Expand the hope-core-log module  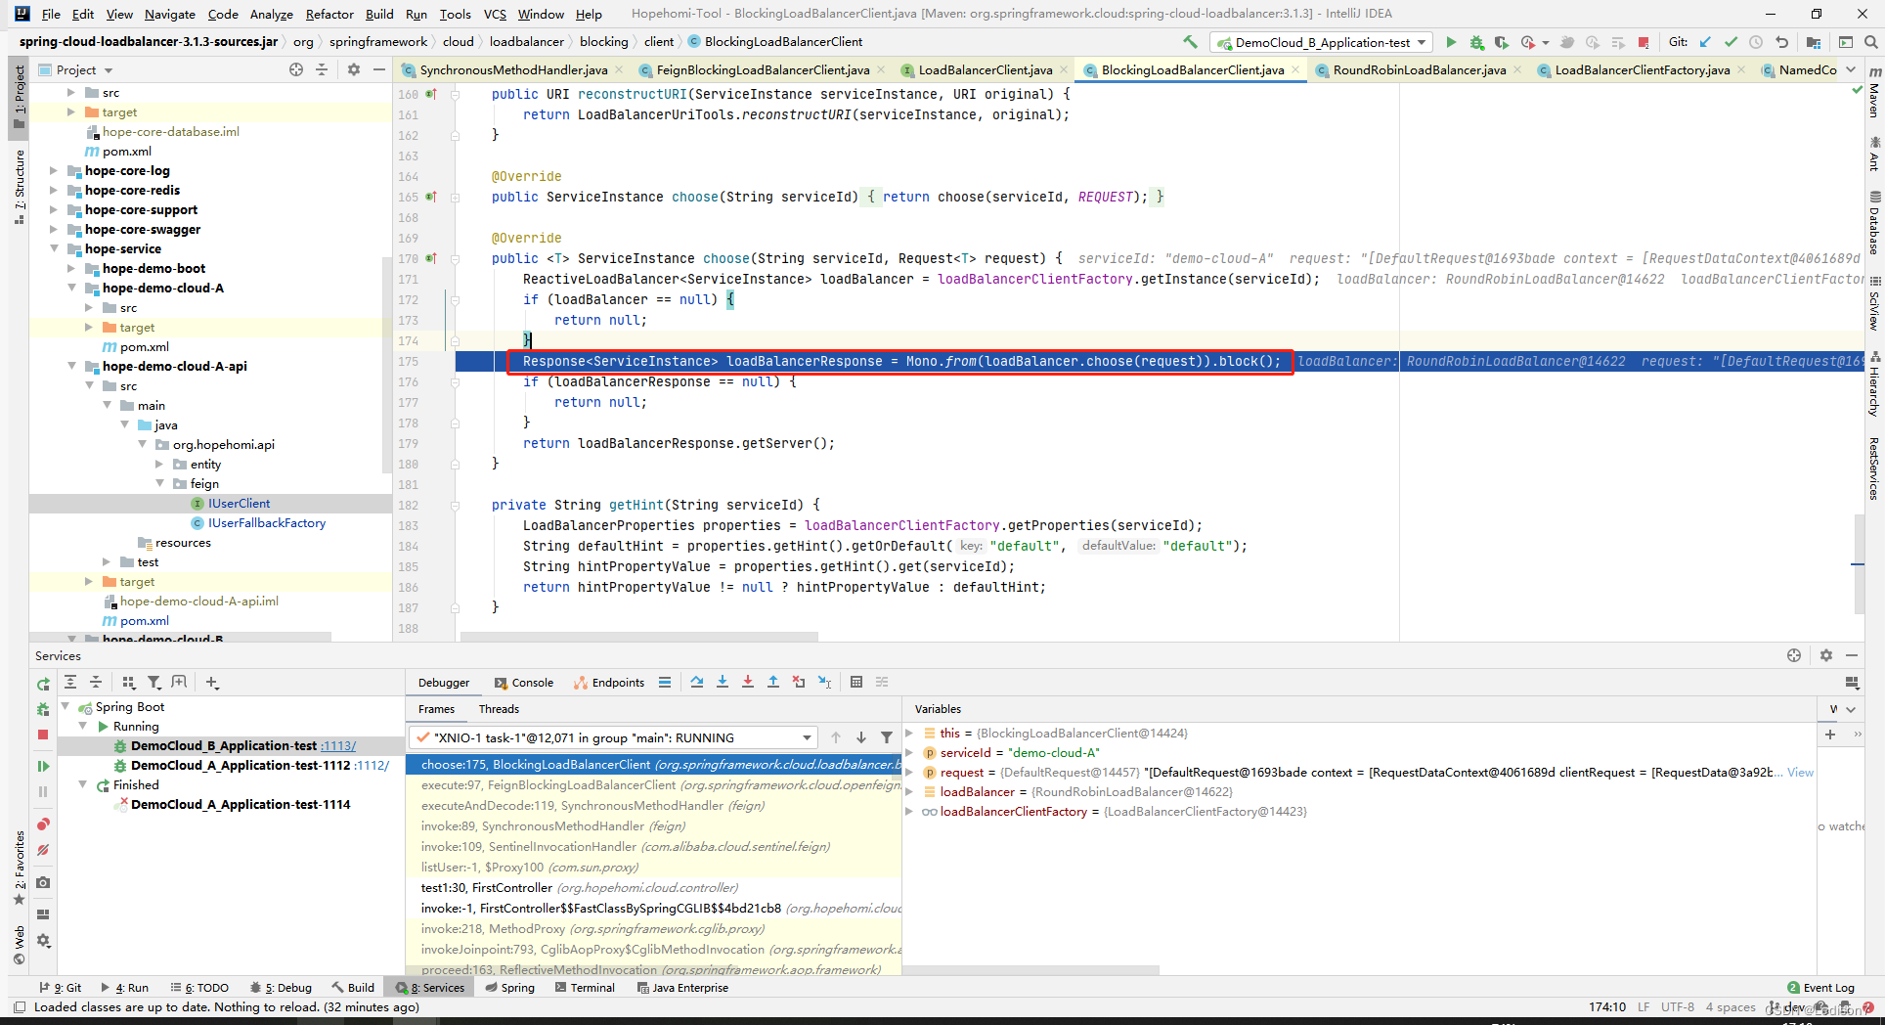(x=54, y=170)
